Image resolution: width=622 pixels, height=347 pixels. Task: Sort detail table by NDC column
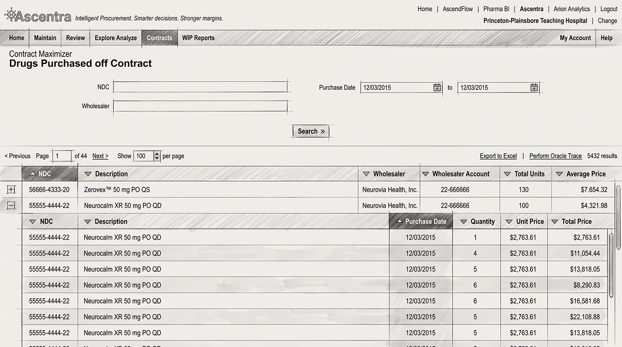(50, 221)
